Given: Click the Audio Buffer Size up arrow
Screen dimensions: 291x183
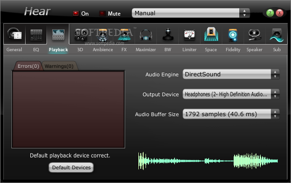Looking at the screenshot, I should [x=275, y=111].
